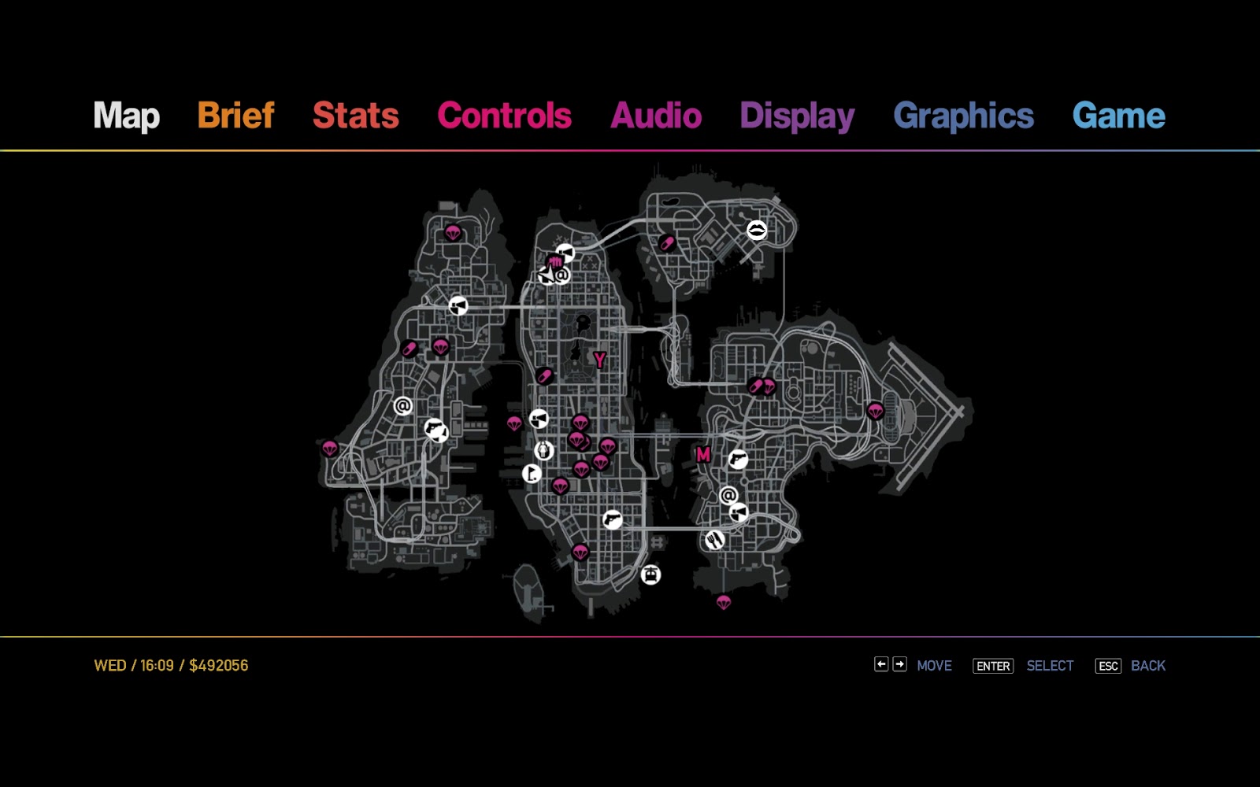The width and height of the screenshot is (1260, 787).
Task: Switch to the Brief tab
Action: (x=235, y=115)
